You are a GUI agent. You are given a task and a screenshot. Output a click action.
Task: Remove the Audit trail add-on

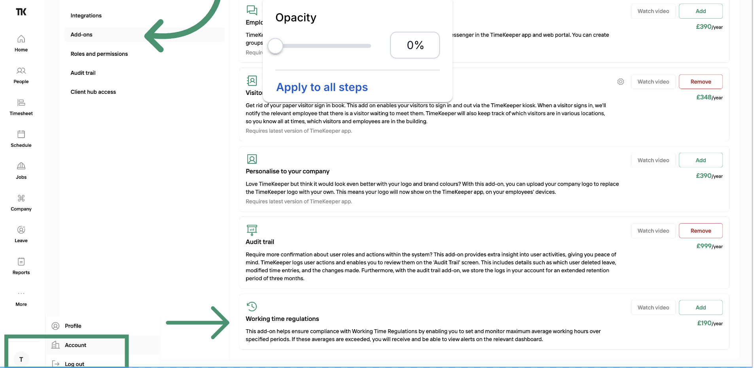[701, 231]
